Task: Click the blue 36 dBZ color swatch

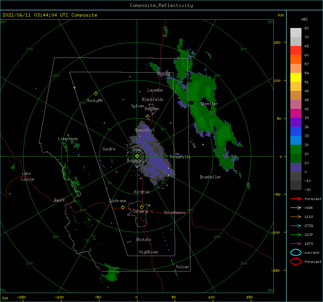Action: point(296,131)
